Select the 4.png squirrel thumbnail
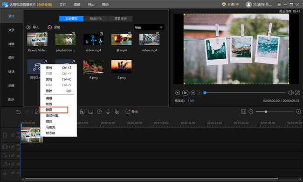303x182 pixels. [x=93, y=67]
